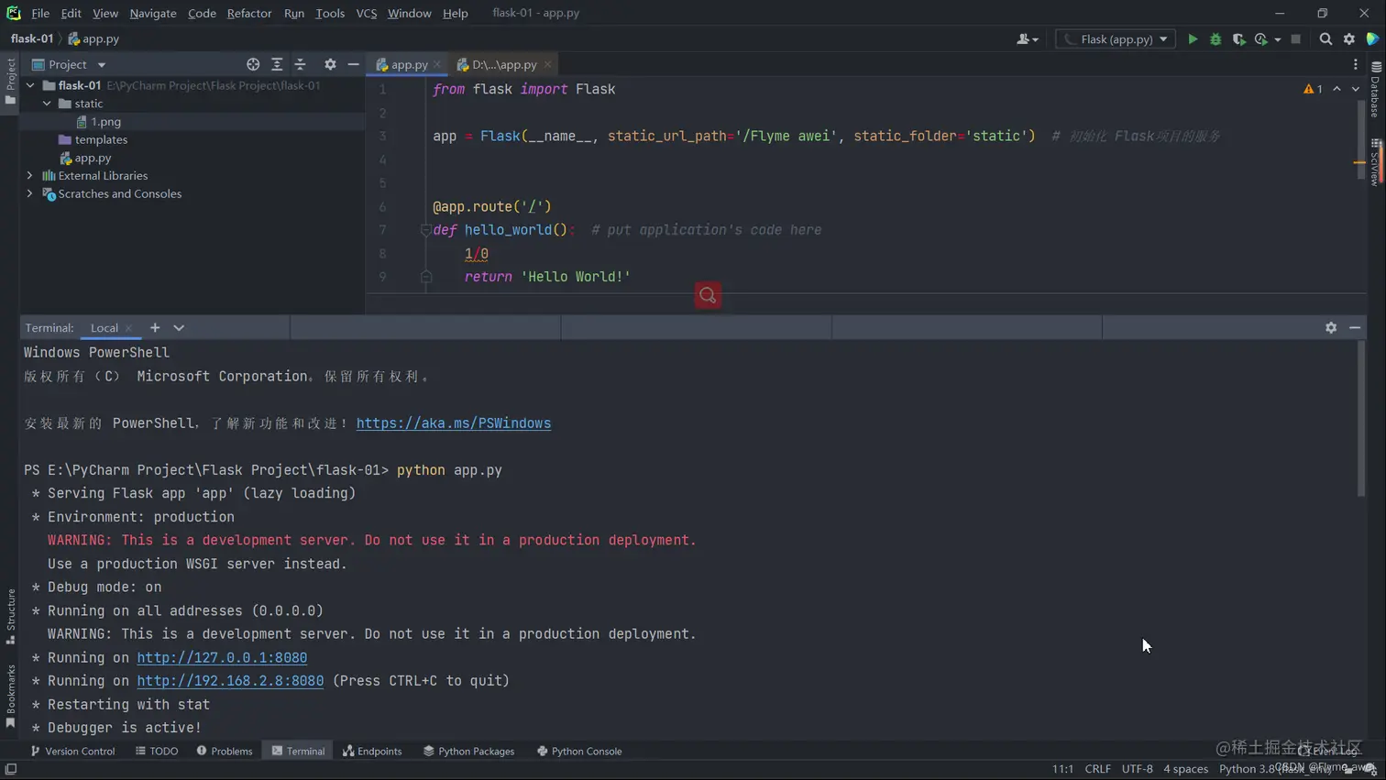Jump to previous highlighted error arrow
This screenshot has width=1386, height=780.
(x=1336, y=89)
